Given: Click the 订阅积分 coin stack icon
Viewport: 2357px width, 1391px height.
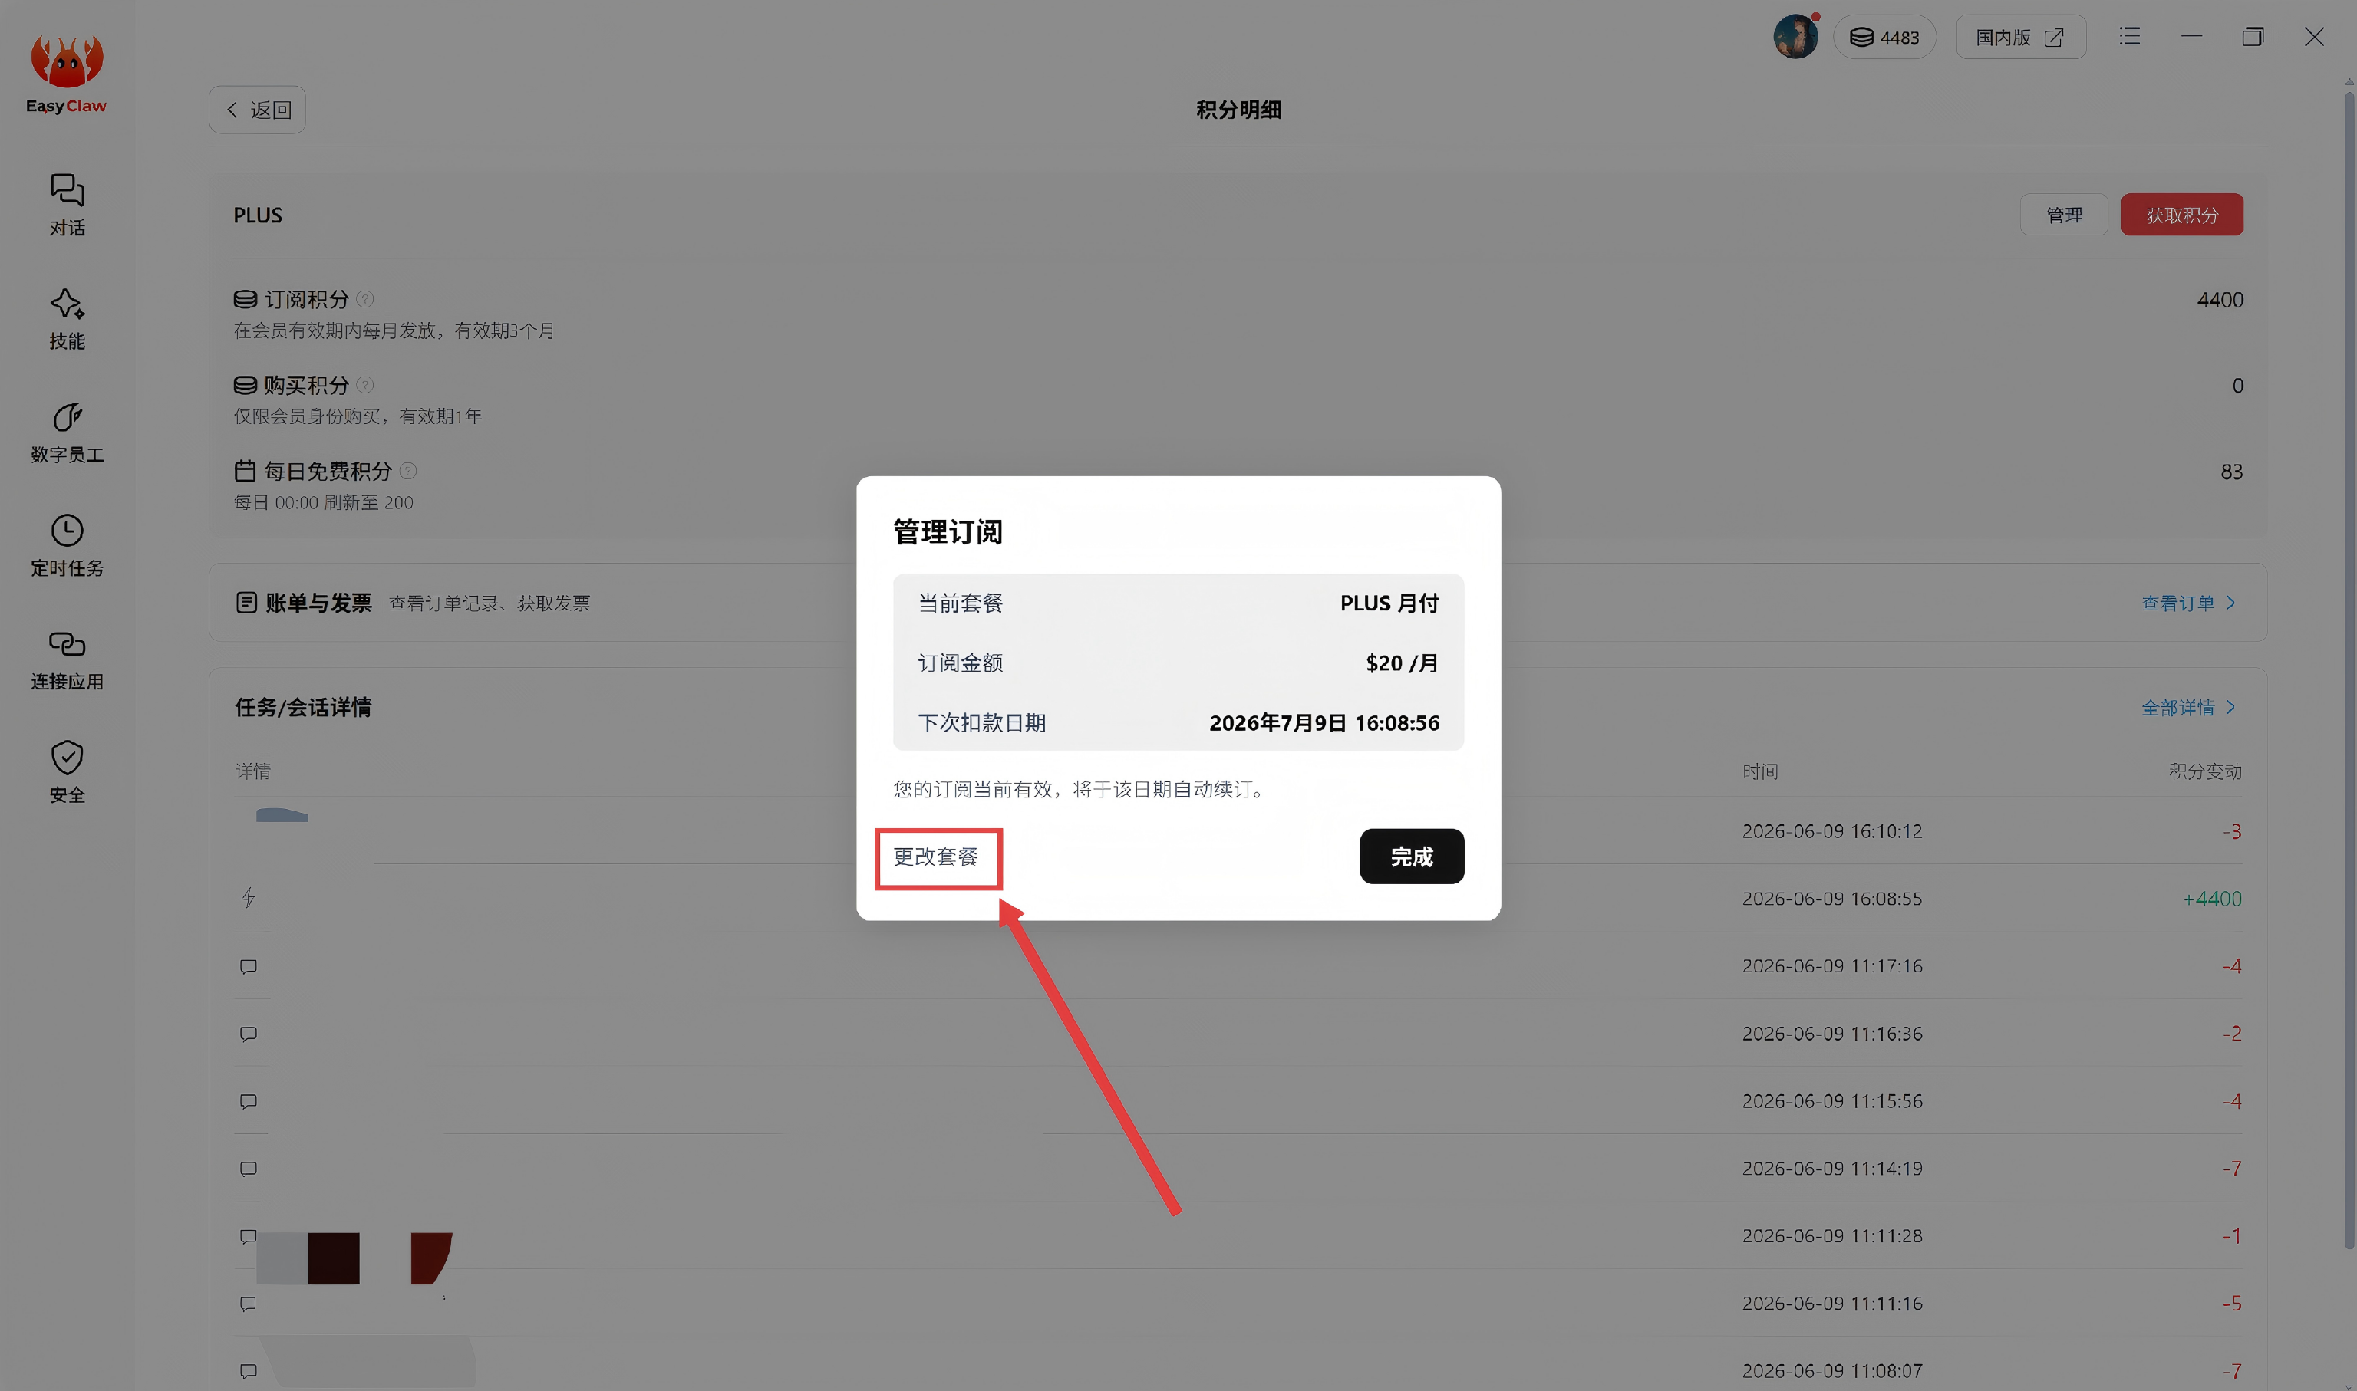Looking at the screenshot, I should pyautogui.click(x=245, y=299).
